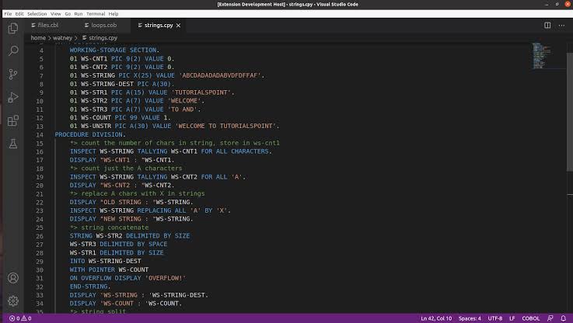Open the Terminal menu

(x=96, y=14)
